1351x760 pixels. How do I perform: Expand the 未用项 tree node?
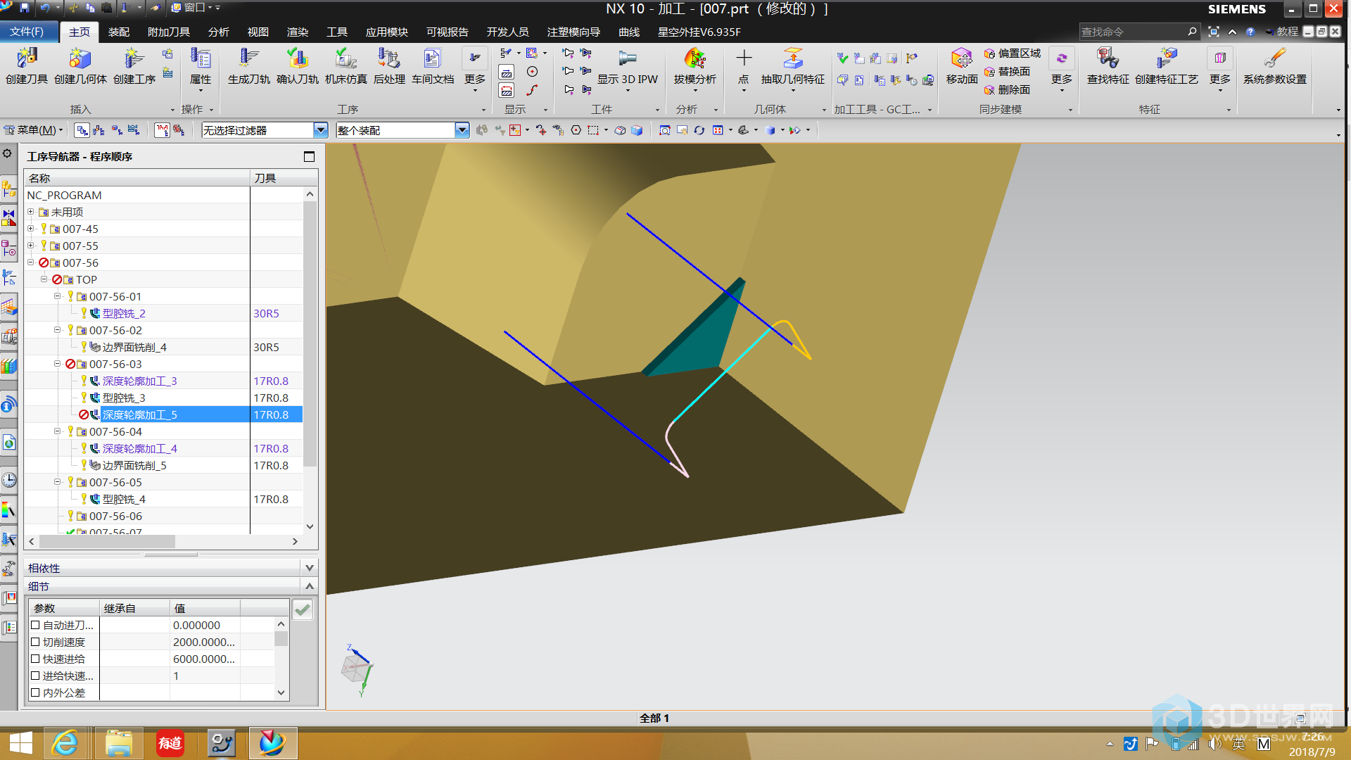click(30, 212)
